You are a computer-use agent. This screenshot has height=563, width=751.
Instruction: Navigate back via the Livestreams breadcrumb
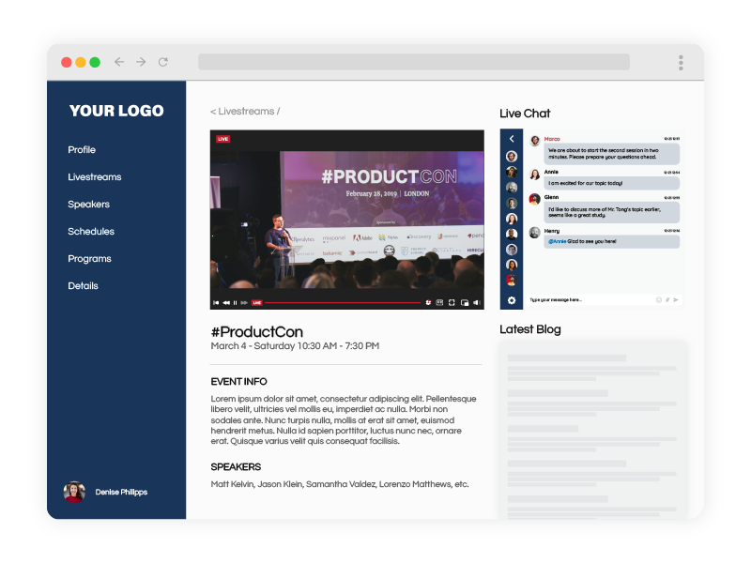point(244,112)
